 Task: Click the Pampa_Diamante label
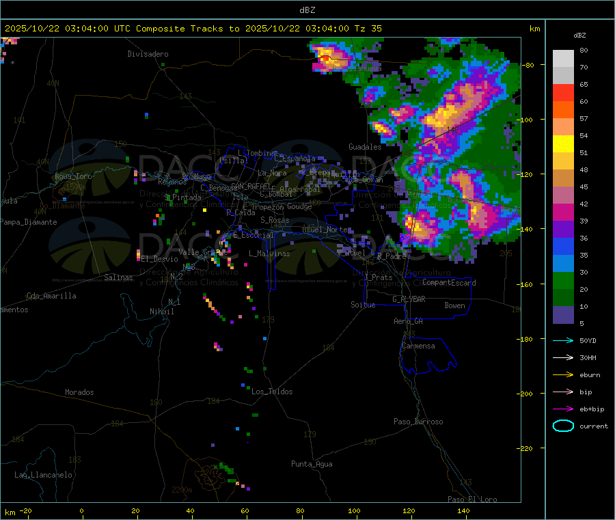[29, 222]
